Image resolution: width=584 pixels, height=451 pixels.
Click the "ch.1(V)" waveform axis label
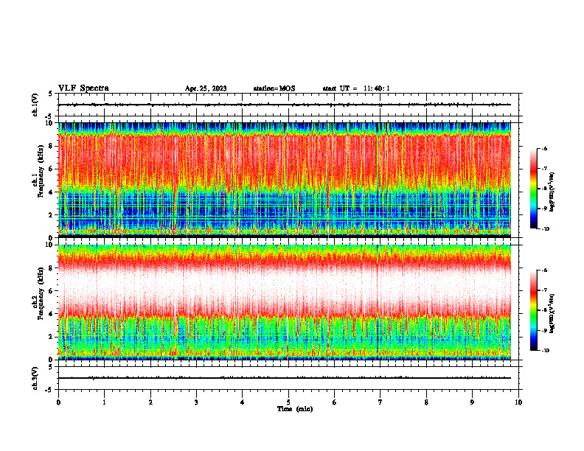(x=35, y=105)
